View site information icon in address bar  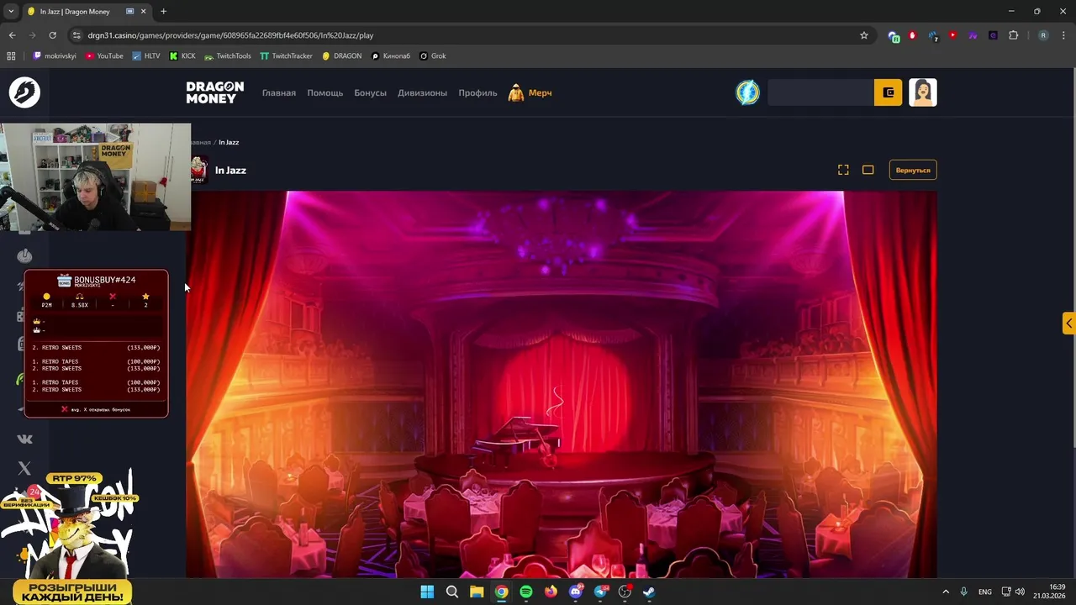pos(76,35)
